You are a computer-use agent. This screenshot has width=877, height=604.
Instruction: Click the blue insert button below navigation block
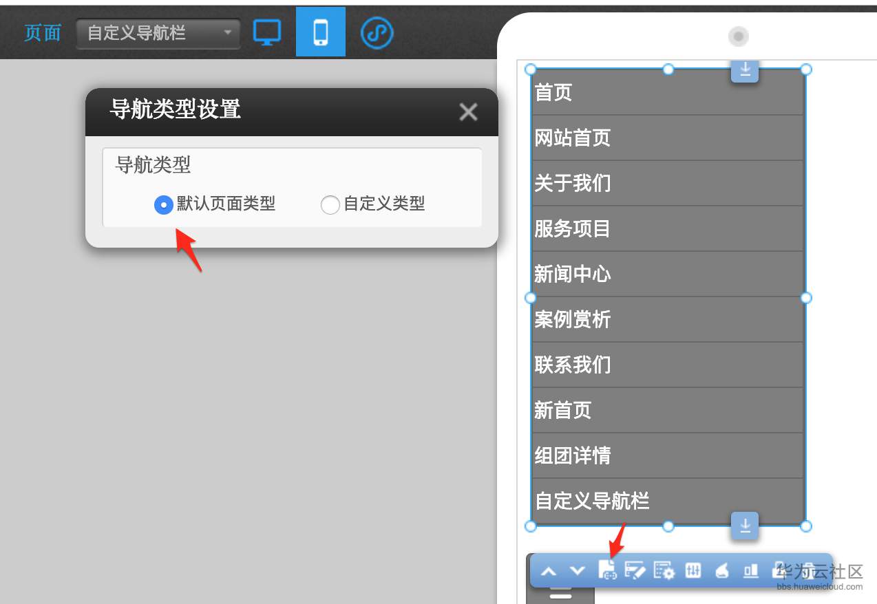tap(744, 526)
